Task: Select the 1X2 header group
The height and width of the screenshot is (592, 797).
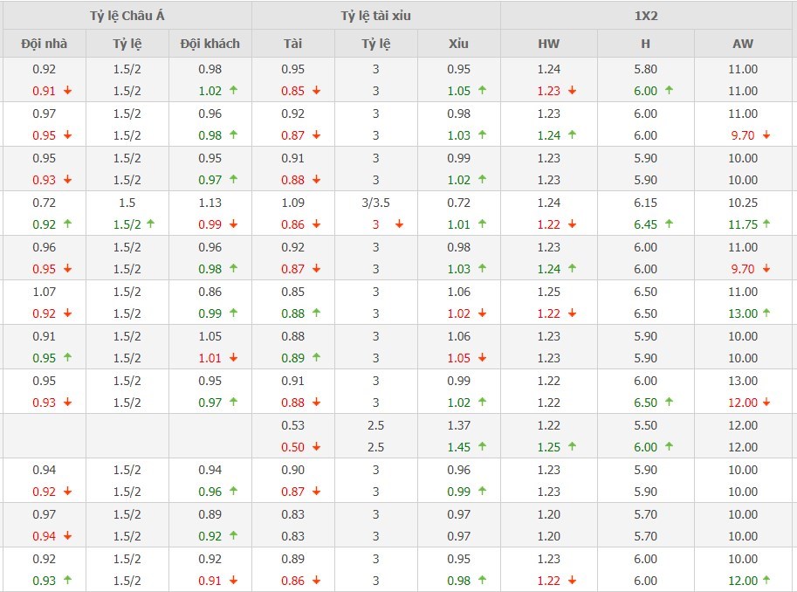Action: click(x=647, y=16)
